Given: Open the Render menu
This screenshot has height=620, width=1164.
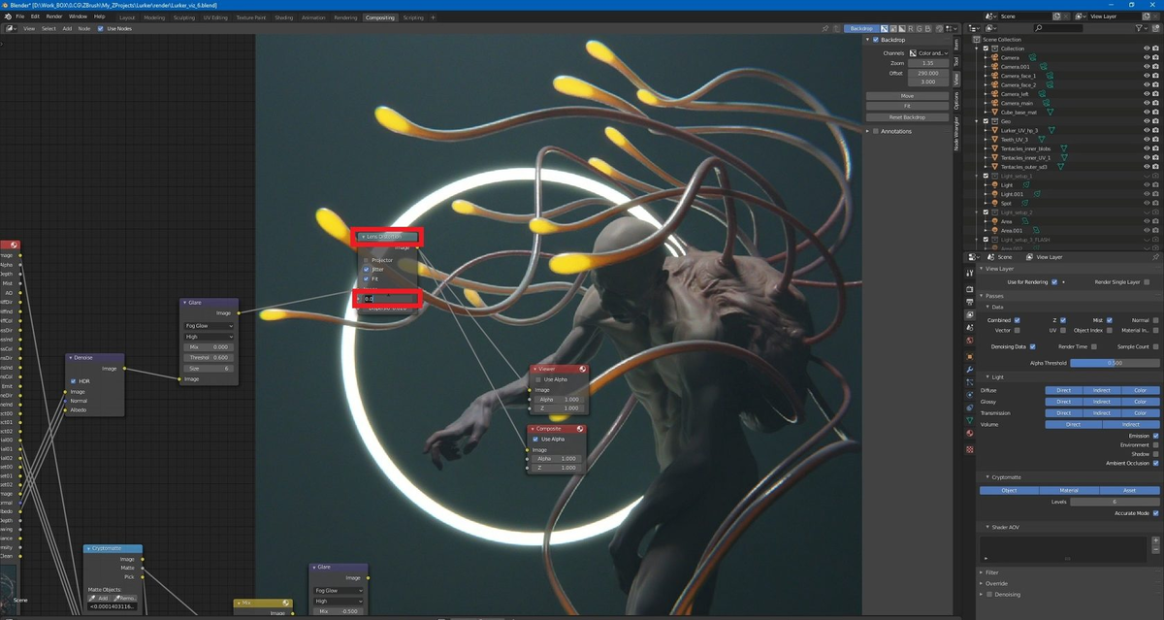Looking at the screenshot, I should pyautogui.click(x=54, y=16).
